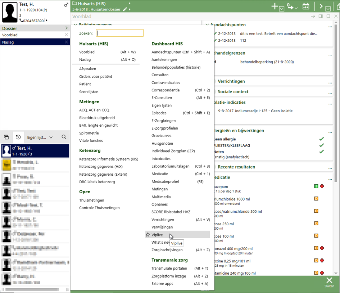This screenshot has height=293, width=340.
Task: Click the calendar appointment icon in toolbar
Action: [306, 6]
